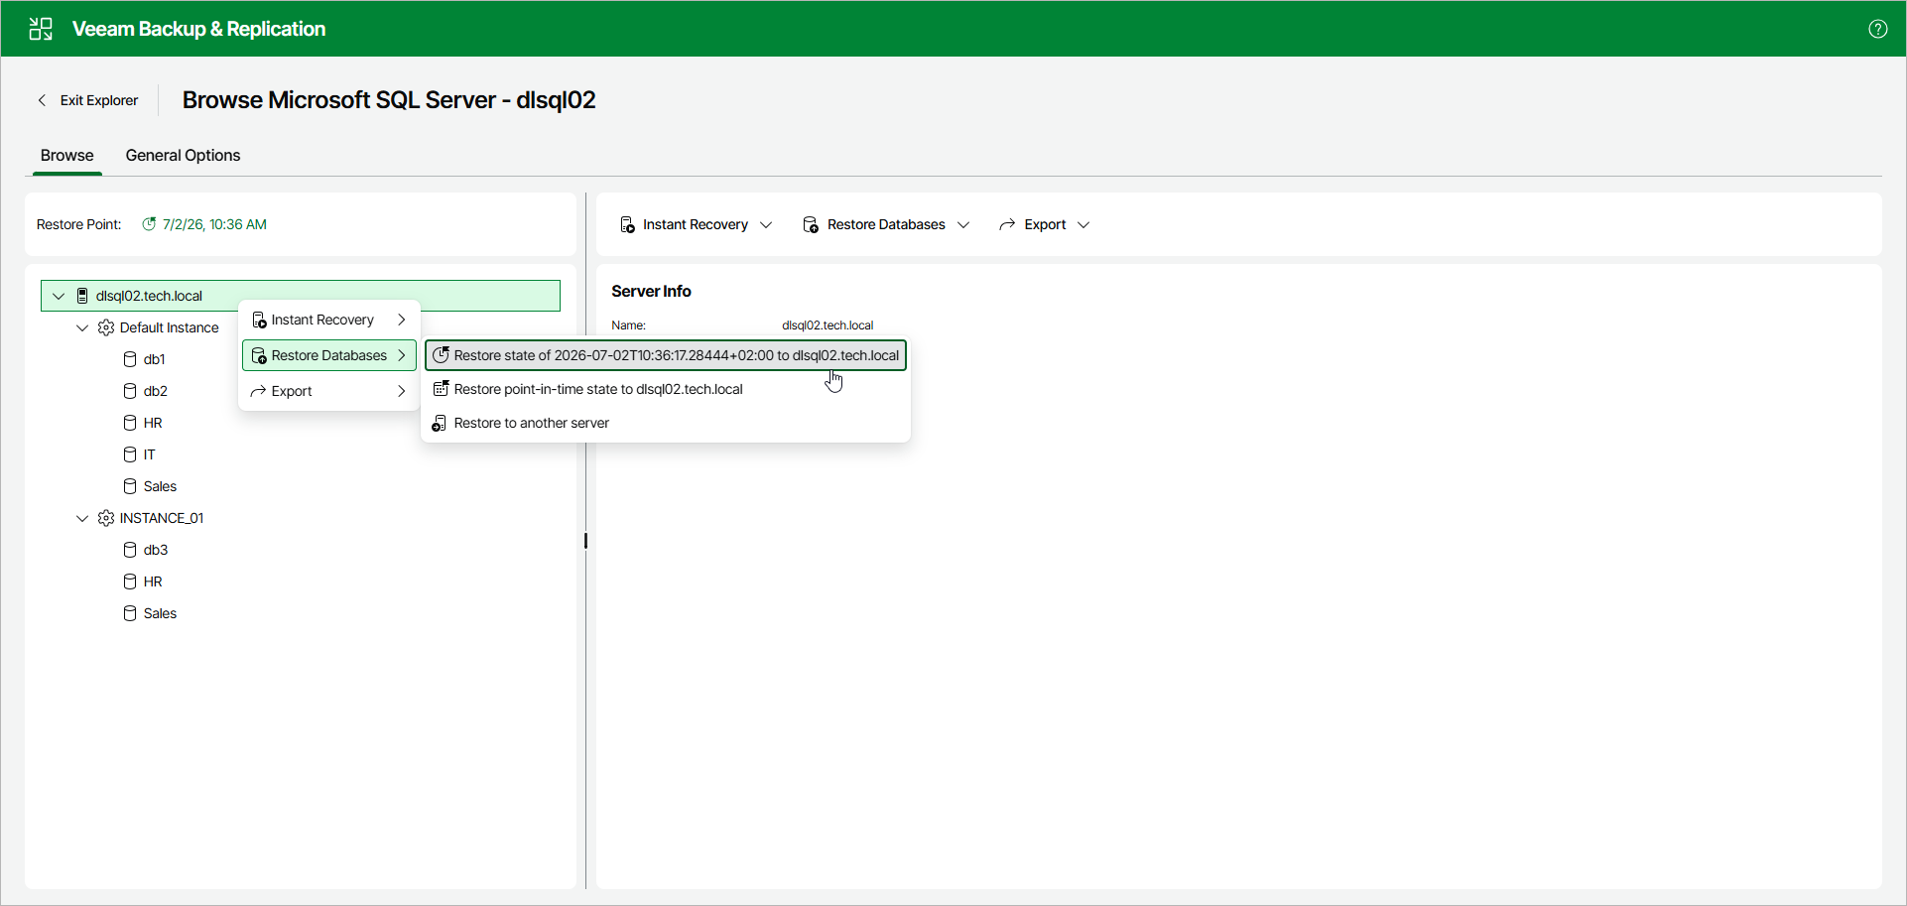Choose Export in the context menu
This screenshot has width=1907, height=906.
pyautogui.click(x=329, y=391)
